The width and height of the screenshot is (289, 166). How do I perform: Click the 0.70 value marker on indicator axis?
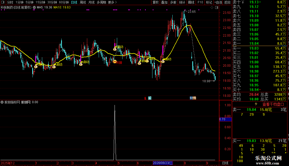click(225, 119)
